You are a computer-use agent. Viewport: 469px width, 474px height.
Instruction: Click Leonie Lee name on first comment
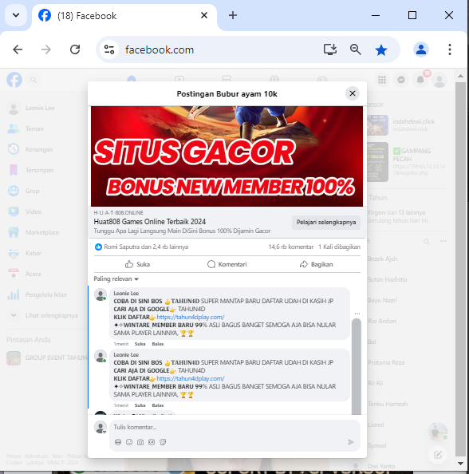126,293
